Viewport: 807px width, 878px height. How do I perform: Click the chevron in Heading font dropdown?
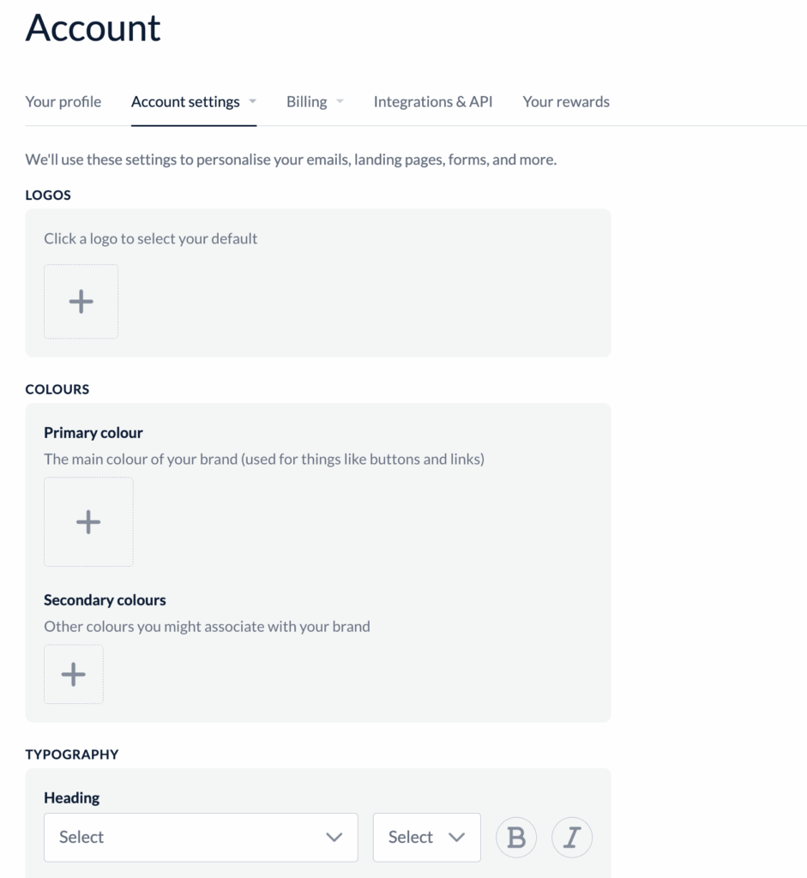click(334, 837)
